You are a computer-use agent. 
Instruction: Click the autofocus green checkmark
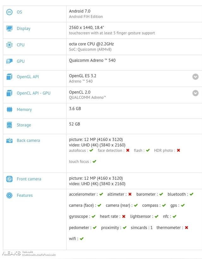coord(91,150)
